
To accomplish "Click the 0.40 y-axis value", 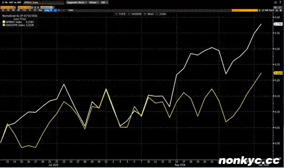I will [277, 17].
